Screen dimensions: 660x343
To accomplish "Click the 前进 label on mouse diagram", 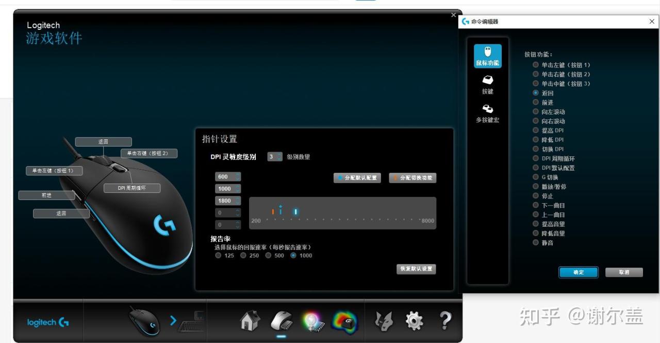I will [x=46, y=195].
